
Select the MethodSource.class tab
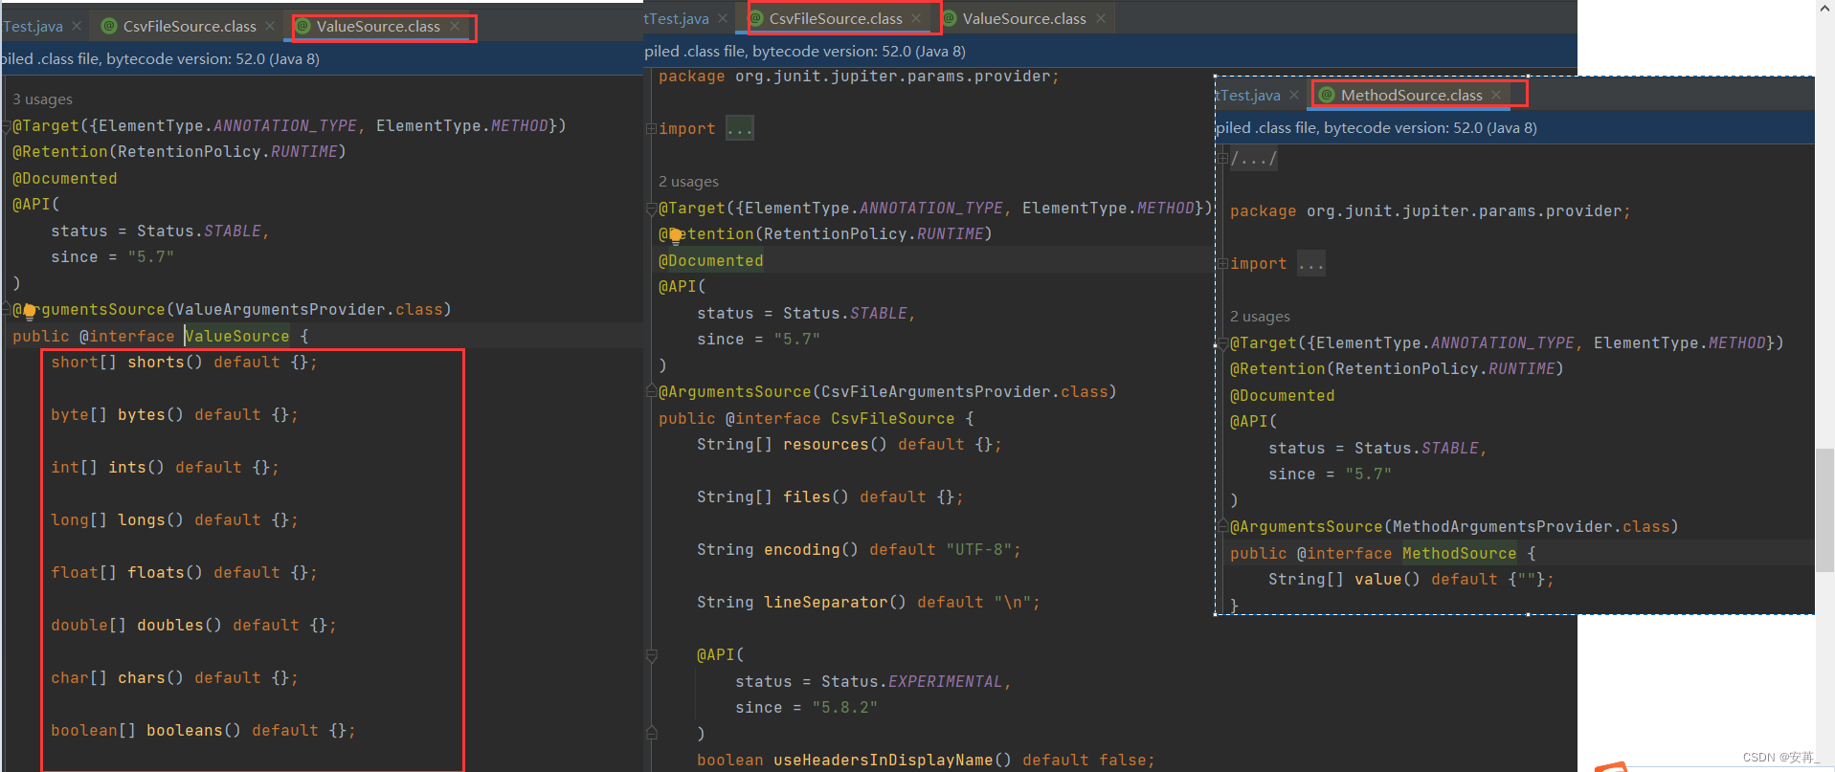pyautogui.click(x=1411, y=96)
